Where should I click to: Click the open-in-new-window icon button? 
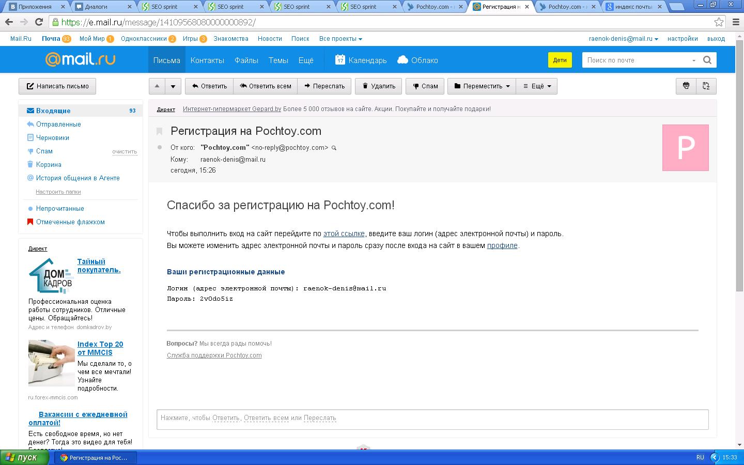point(706,86)
